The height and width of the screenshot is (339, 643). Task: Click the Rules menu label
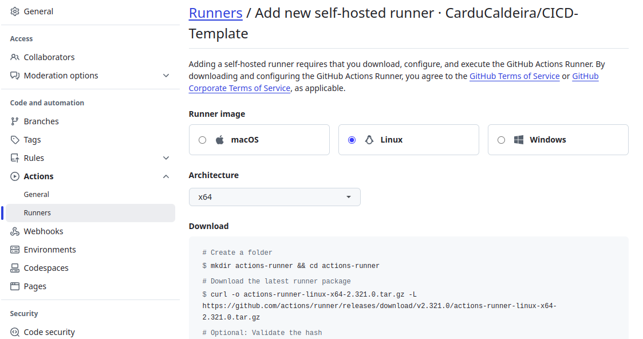pos(34,158)
